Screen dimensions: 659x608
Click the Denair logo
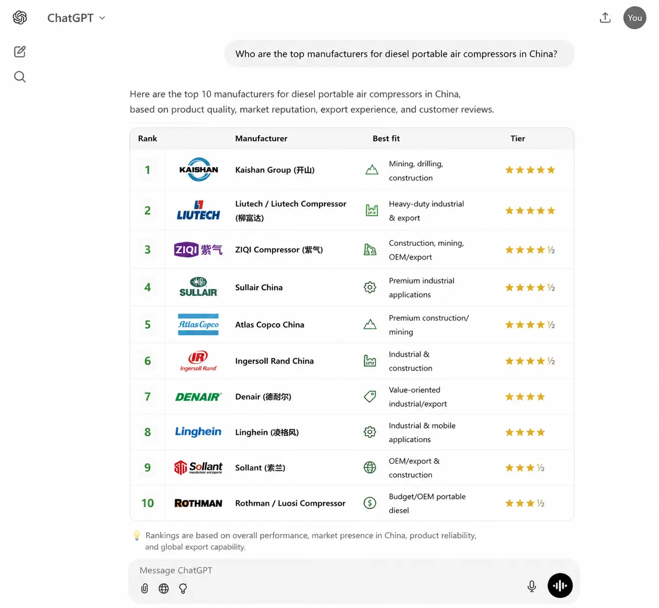coord(198,397)
